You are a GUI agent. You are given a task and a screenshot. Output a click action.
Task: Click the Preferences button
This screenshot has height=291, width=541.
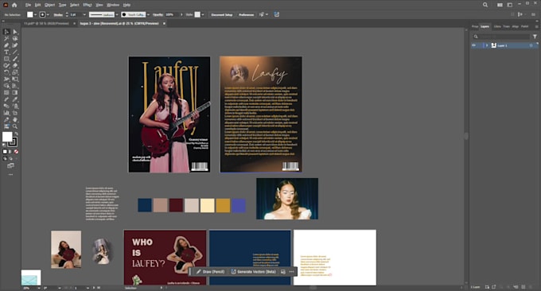(x=247, y=15)
